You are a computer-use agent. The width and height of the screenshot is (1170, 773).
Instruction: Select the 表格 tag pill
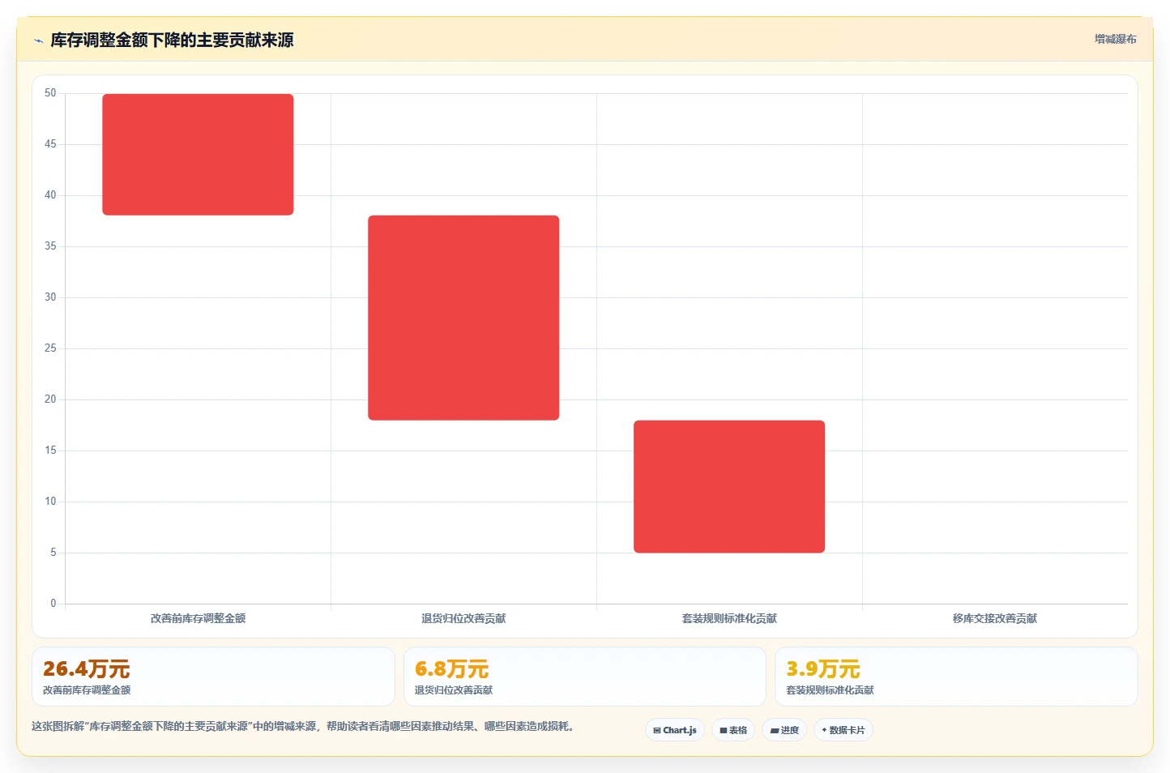point(733,730)
